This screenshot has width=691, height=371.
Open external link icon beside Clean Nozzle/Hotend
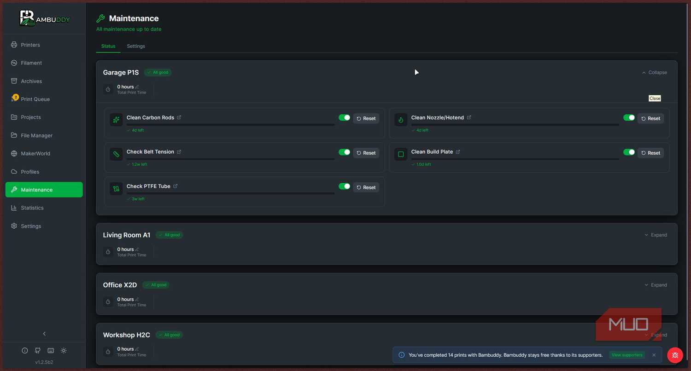click(x=469, y=117)
